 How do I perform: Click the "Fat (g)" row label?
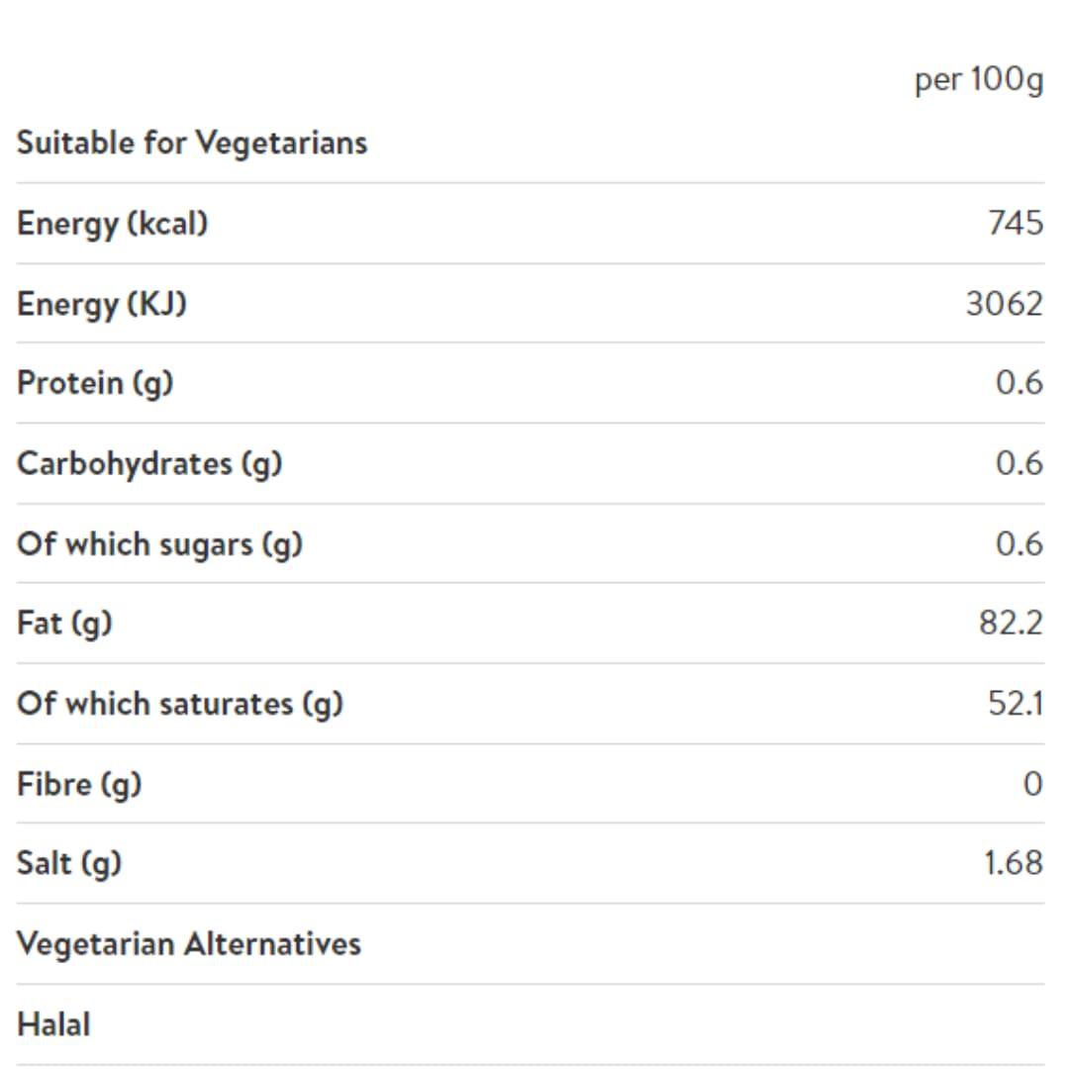coord(64,624)
